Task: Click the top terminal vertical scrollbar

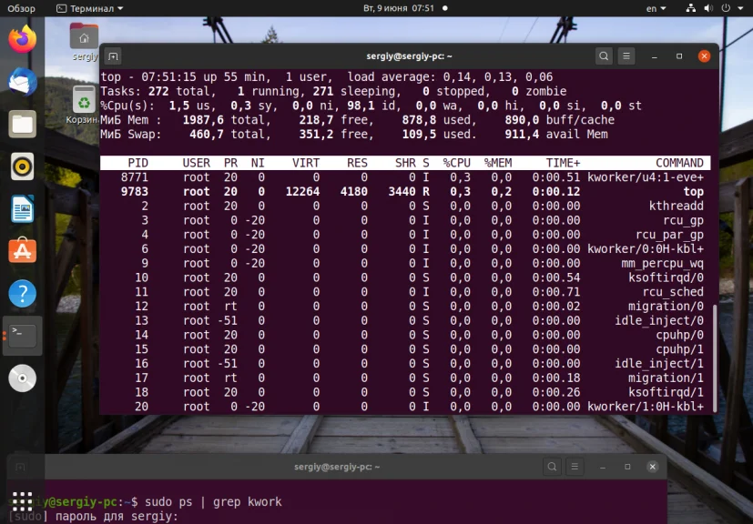Action: tap(715, 358)
